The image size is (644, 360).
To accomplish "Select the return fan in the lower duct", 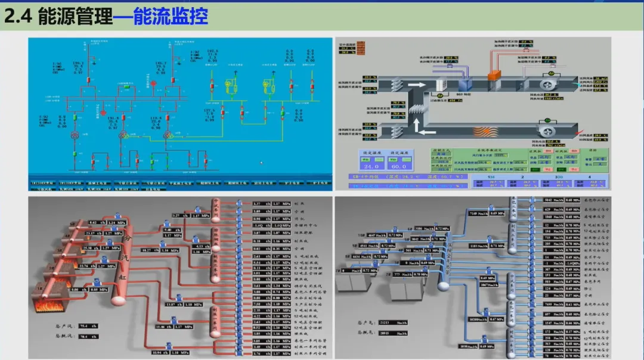I will [x=547, y=132].
